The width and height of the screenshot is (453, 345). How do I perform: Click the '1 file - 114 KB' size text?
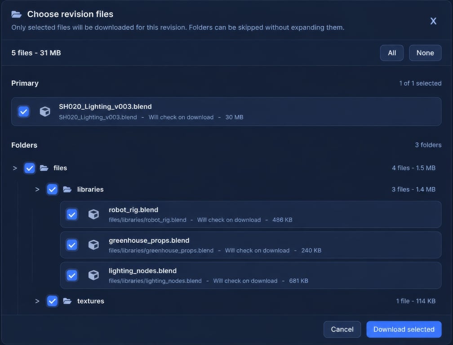click(416, 301)
